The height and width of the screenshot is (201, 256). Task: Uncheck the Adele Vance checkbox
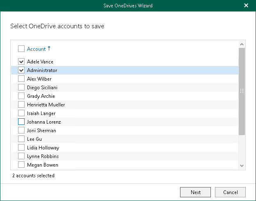pos(21,62)
